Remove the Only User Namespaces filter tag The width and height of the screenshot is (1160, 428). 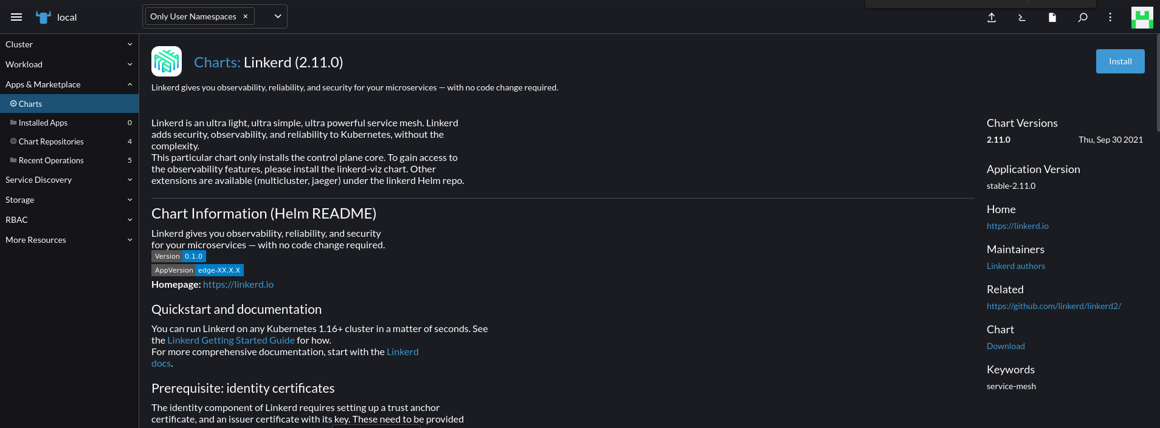click(246, 16)
